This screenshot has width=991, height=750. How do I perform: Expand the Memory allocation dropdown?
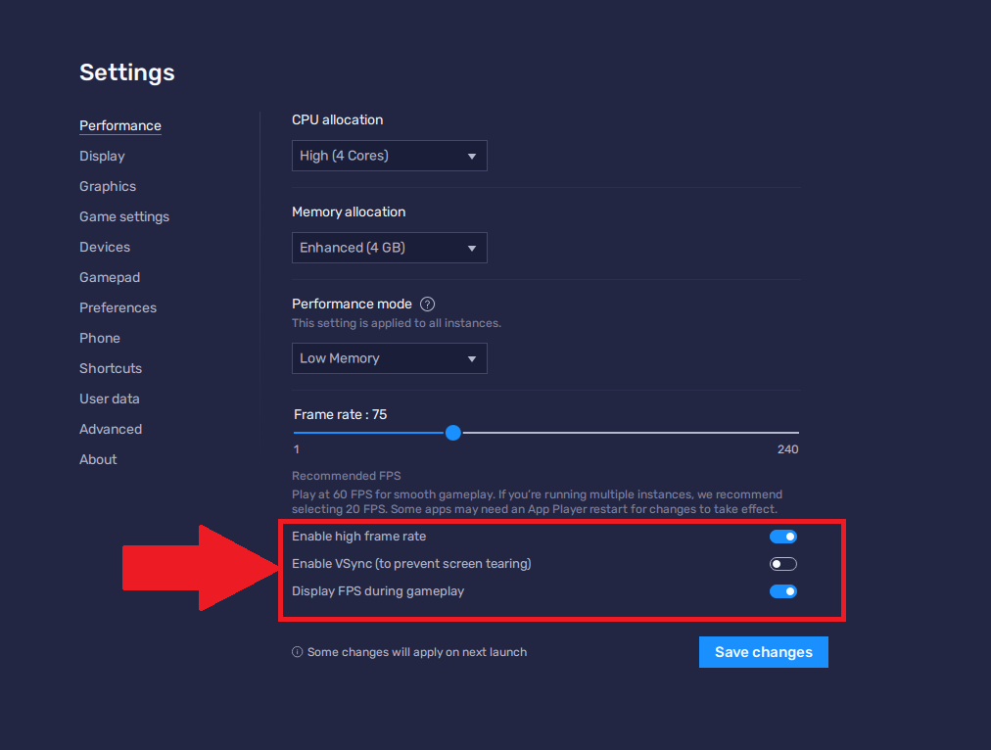click(x=389, y=247)
